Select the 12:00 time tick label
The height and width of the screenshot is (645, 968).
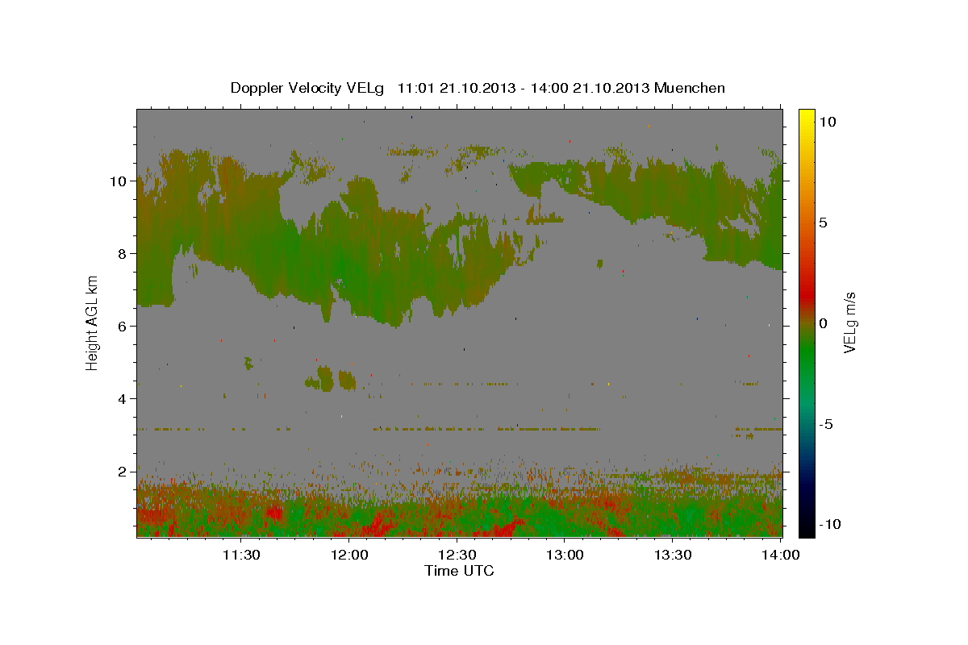coord(349,555)
